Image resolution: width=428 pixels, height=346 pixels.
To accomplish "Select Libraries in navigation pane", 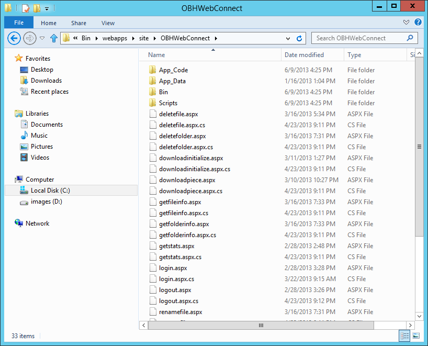I will coord(37,114).
